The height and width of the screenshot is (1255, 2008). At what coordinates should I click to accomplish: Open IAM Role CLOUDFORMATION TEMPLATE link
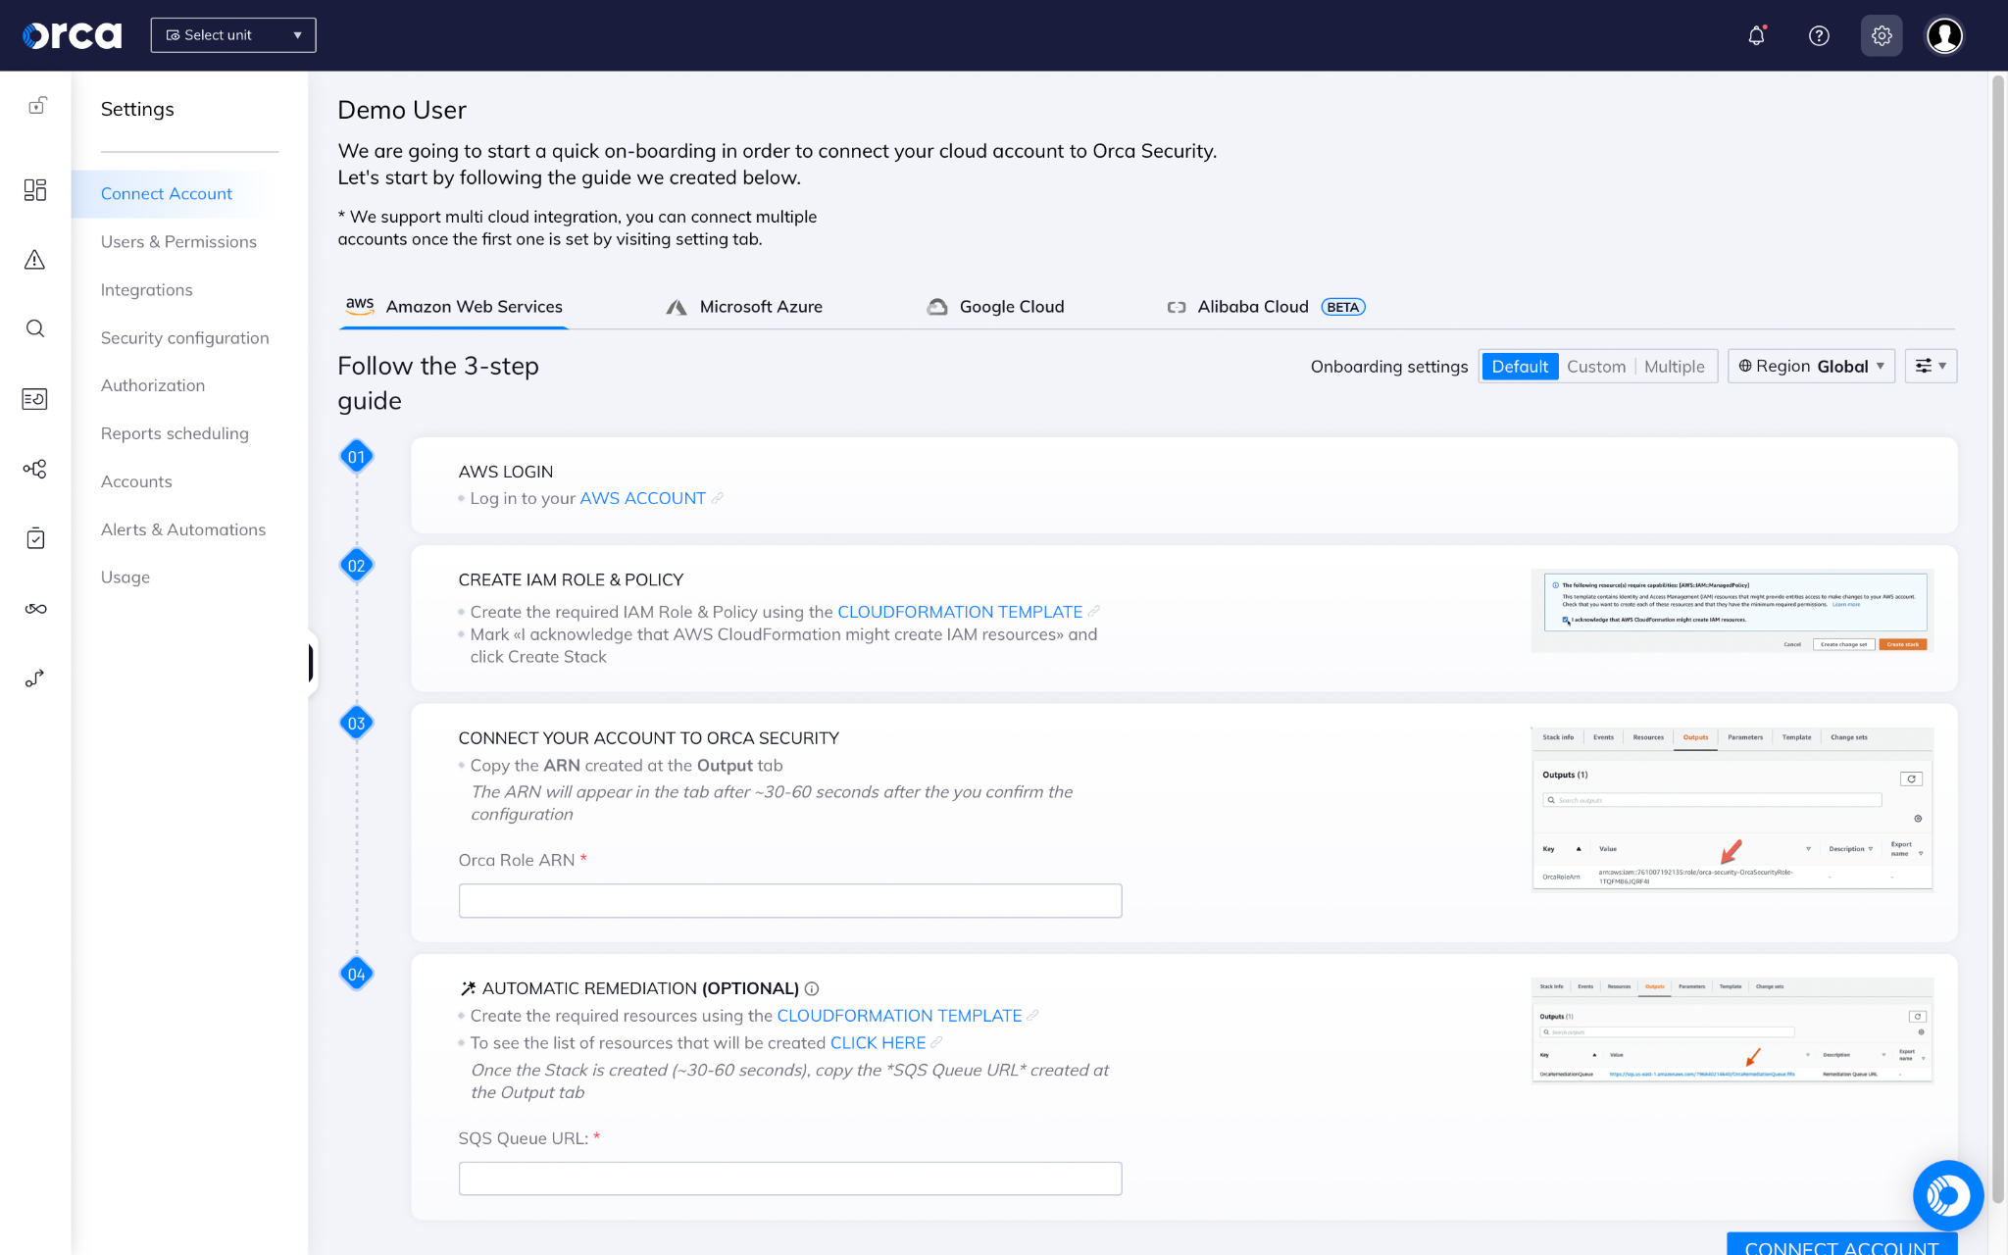pos(960,612)
